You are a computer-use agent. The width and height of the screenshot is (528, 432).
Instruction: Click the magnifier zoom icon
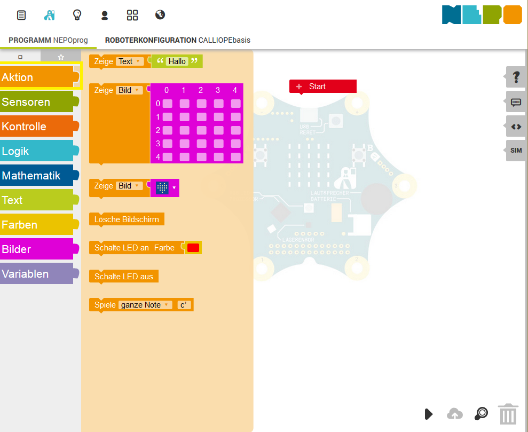(481, 413)
